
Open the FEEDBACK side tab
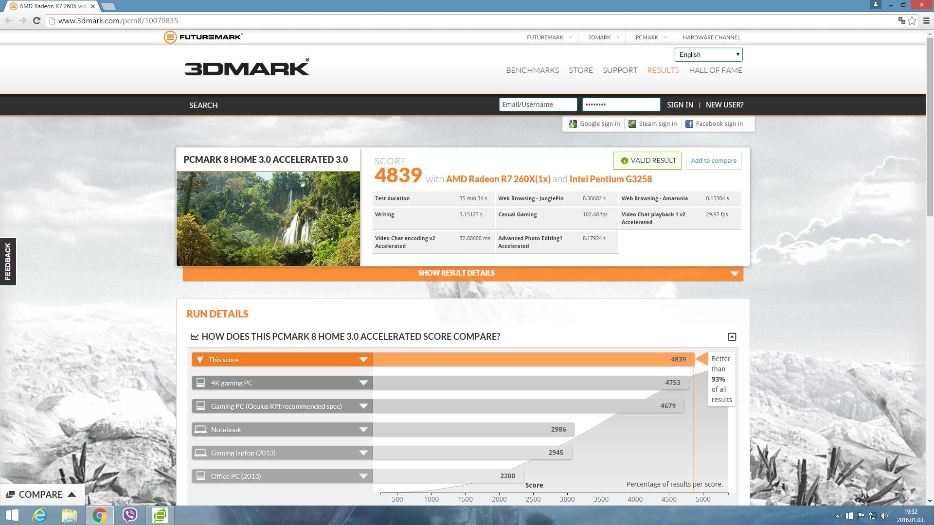point(8,262)
